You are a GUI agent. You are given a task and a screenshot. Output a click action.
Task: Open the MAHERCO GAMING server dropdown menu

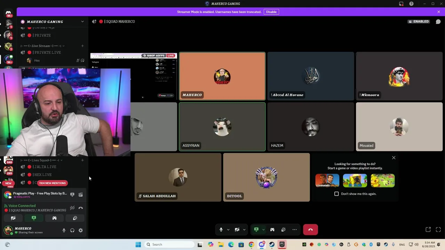82,22
